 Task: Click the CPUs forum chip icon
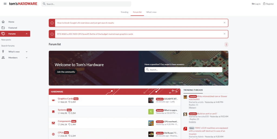coord(53,134)
